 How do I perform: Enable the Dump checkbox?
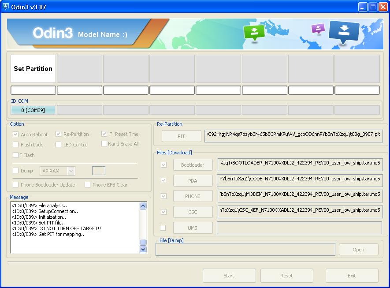pyautogui.click(x=15, y=171)
